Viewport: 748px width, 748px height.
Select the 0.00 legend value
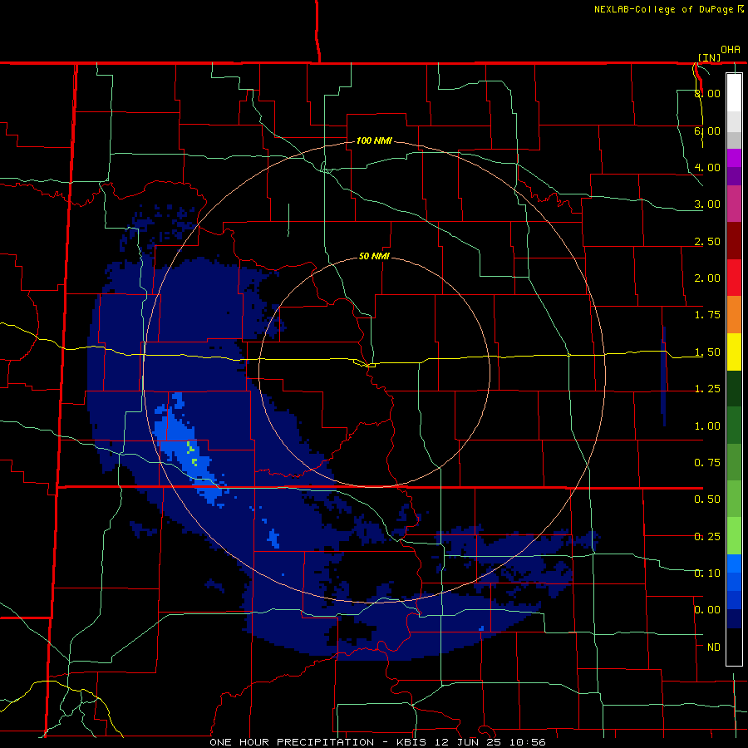tap(707, 610)
